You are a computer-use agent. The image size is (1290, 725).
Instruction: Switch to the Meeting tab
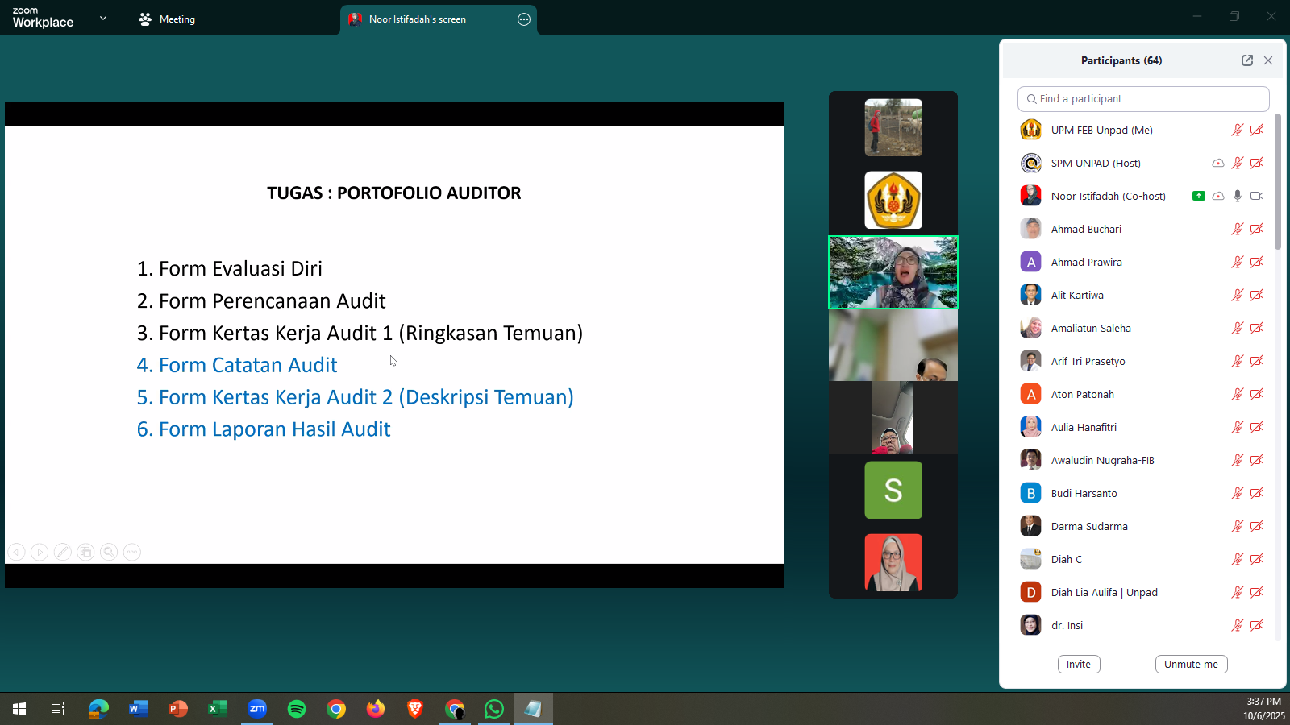[x=167, y=19]
